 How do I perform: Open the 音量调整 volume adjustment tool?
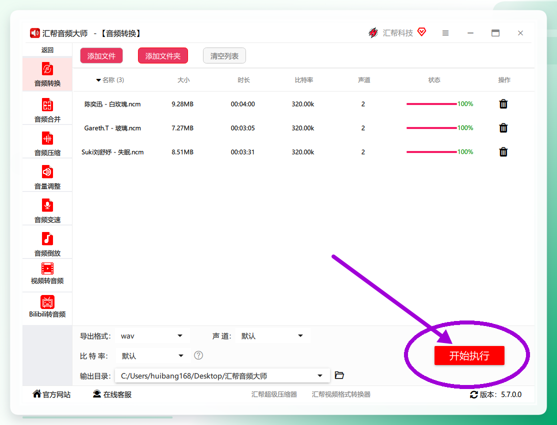point(47,177)
